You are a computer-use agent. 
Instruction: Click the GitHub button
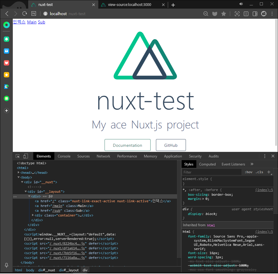[x=171, y=145]
